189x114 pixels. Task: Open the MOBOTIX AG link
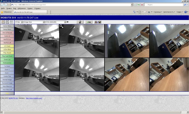coord(13,98)
